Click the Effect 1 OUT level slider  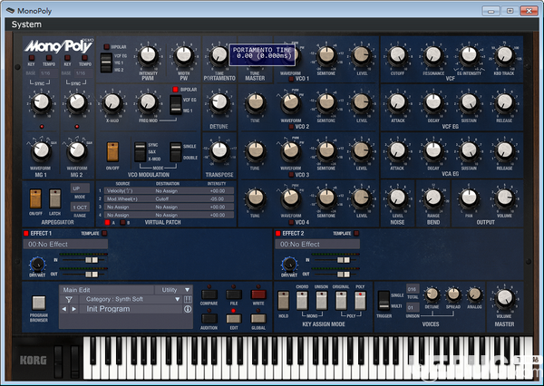tap(92, 275)
